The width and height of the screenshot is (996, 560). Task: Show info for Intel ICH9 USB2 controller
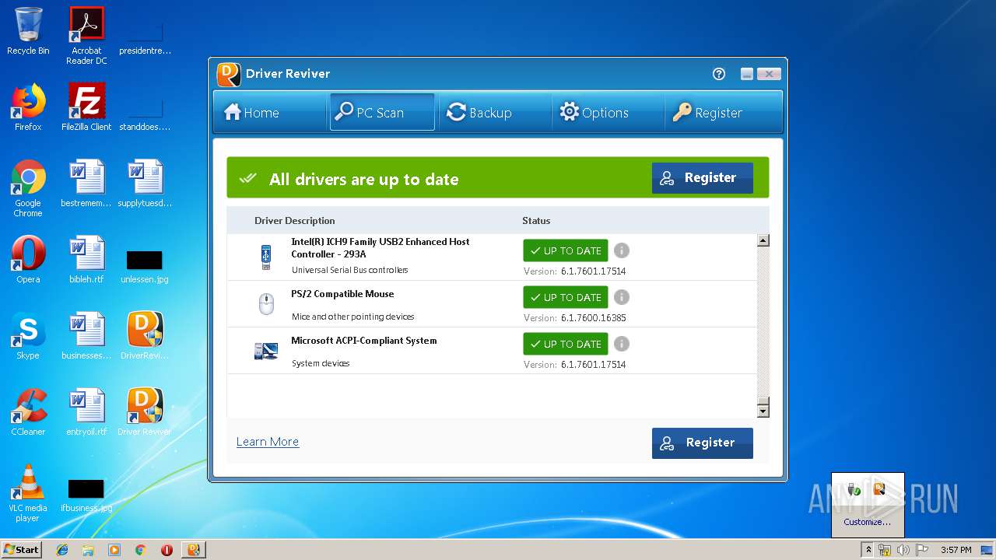click(622, 250)
